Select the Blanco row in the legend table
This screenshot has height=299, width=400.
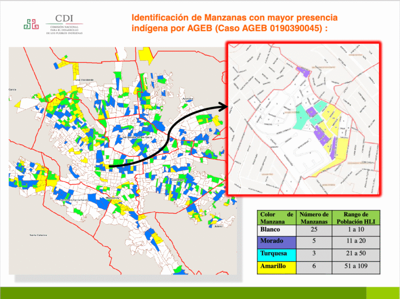(x=275, y=230)
